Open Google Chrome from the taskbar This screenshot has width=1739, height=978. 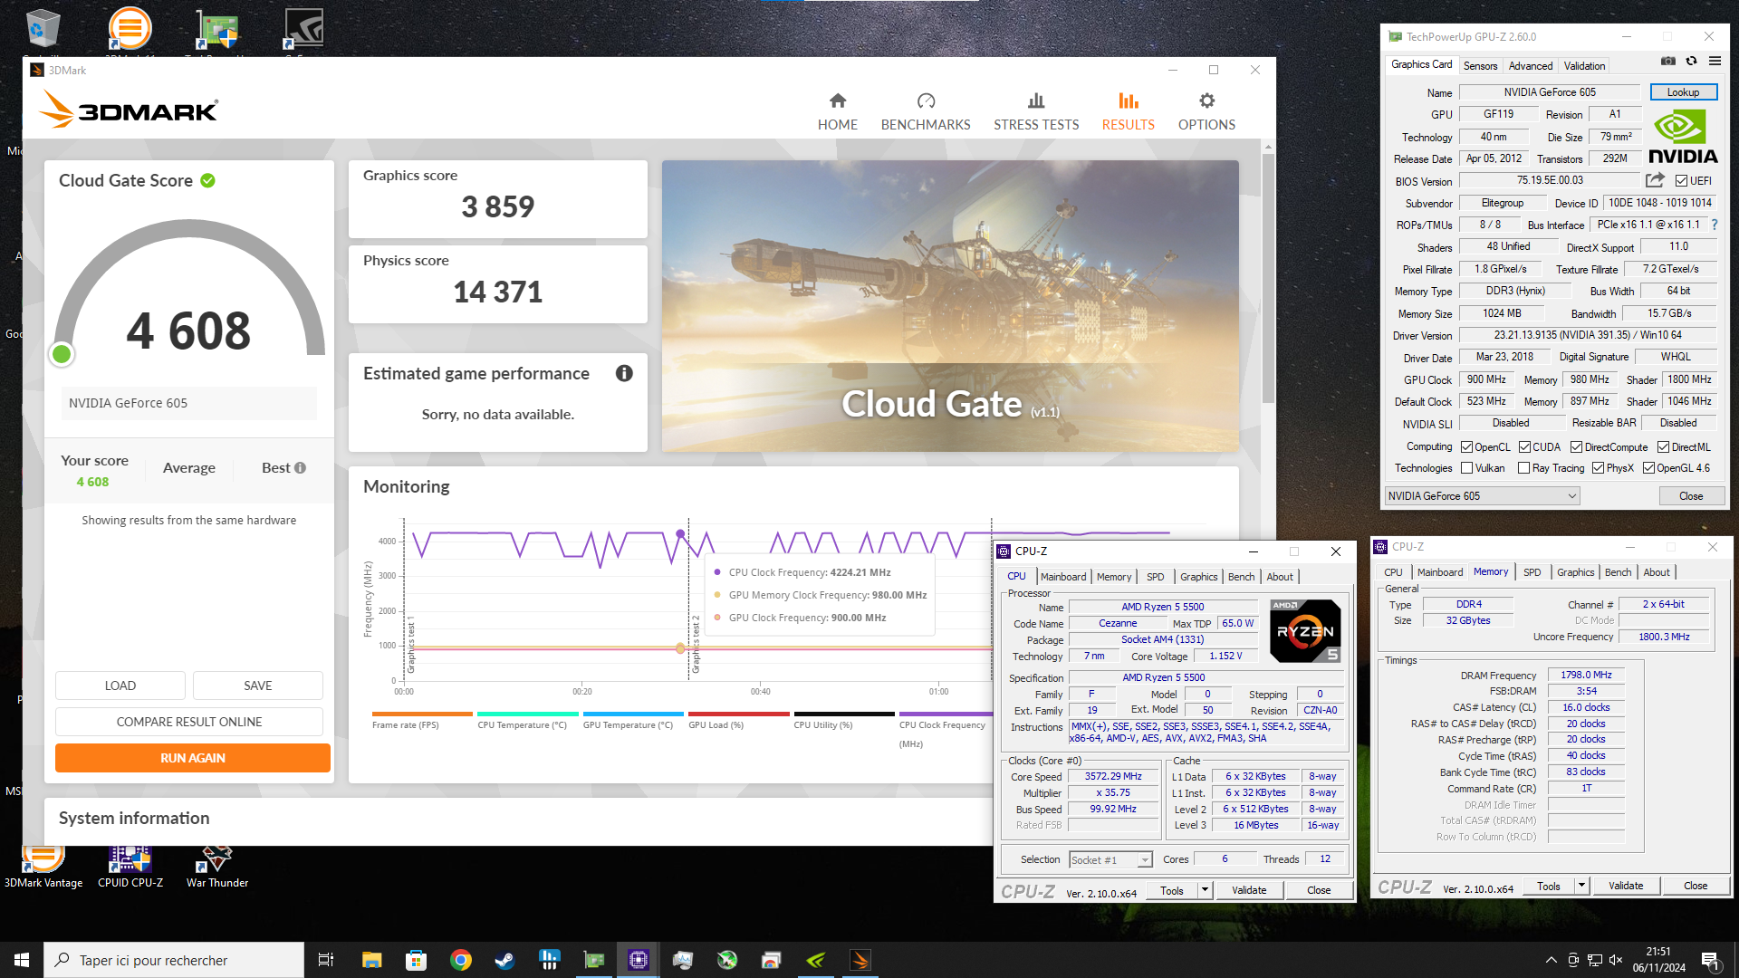click(x=460, y=960)
